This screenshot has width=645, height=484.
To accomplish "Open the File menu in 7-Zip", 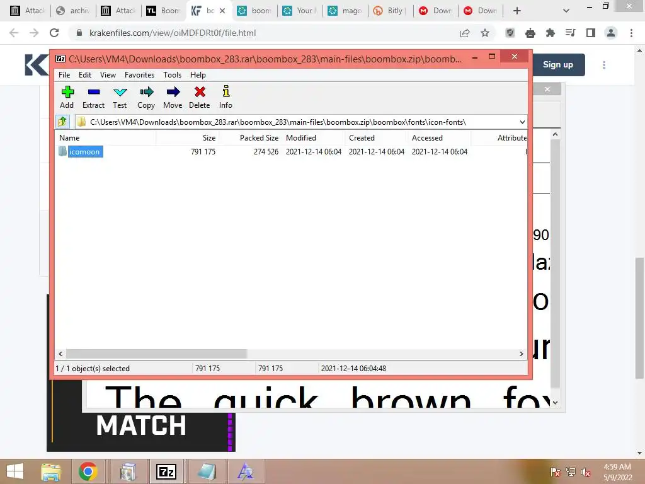I will pos(64,75).
